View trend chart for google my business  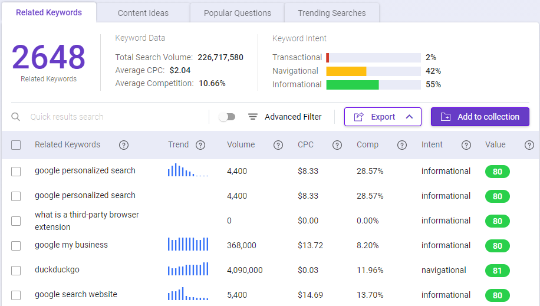coord(188,244)
